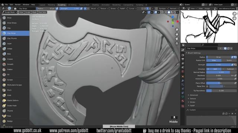Enable the Plane Trim checkbox
Screen dimensions: 238x133
tap(208, 86)
